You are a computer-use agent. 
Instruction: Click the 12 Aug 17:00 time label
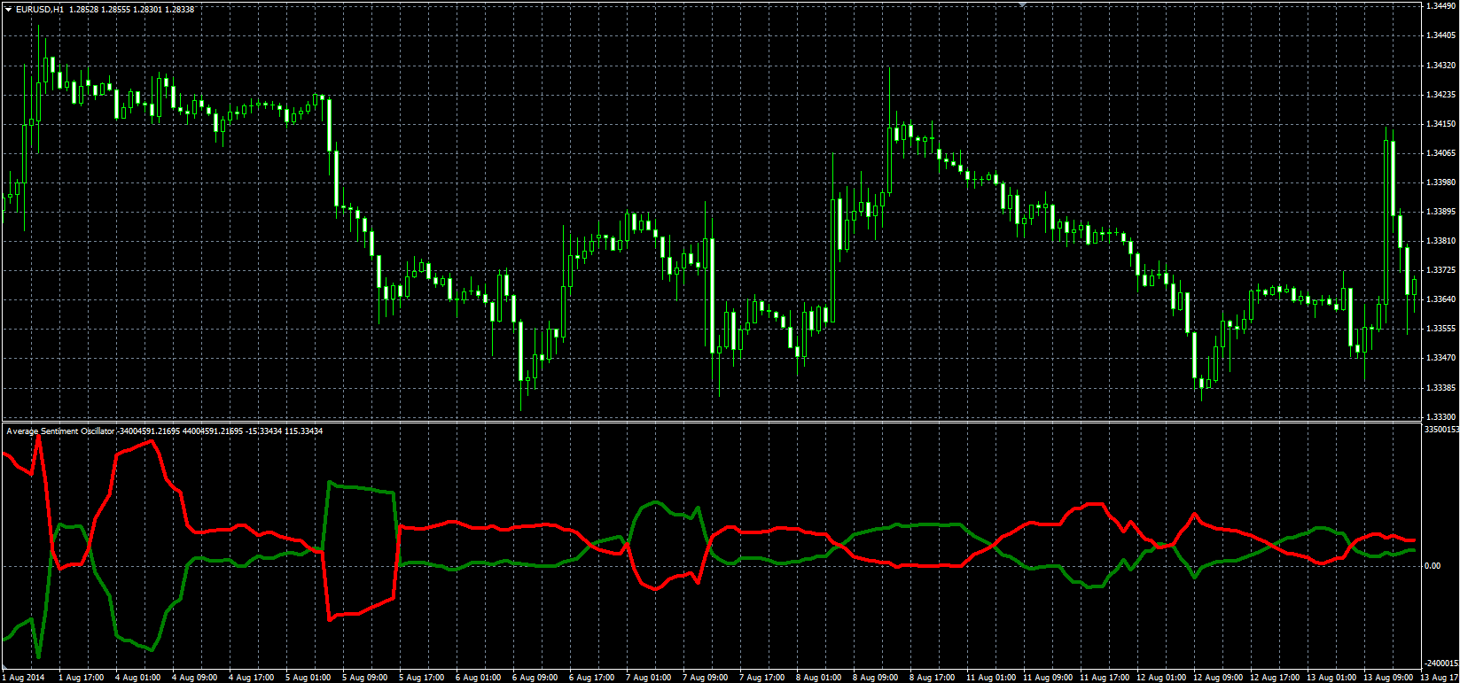(1275, 678)
